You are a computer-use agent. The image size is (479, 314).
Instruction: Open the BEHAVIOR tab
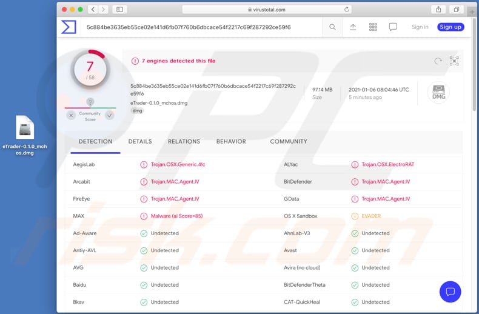[x=231, y=141]
